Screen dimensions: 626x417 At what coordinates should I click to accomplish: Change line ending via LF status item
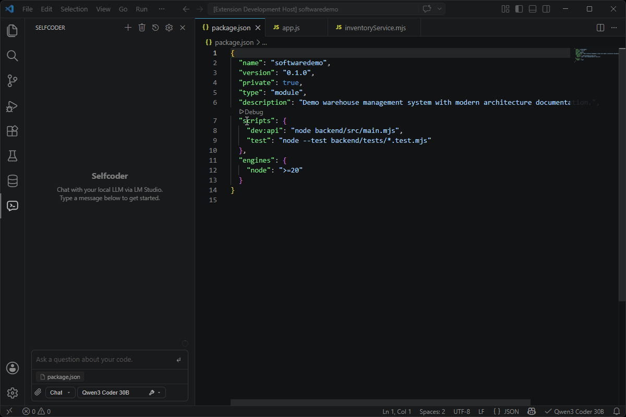point(481,411)
